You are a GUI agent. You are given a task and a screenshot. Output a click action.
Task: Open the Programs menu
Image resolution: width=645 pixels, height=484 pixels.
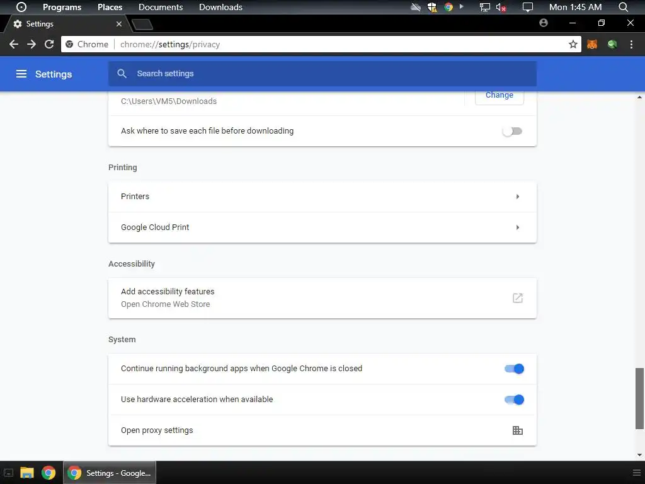[x=62, y=7]
